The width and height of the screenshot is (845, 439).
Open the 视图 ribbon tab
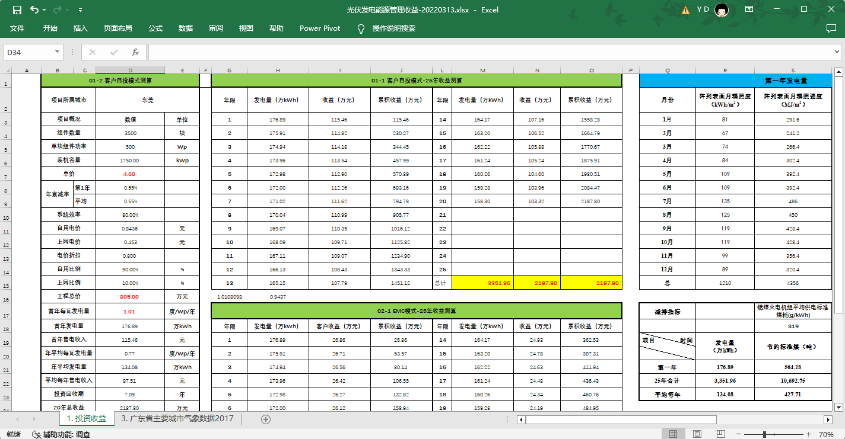246,28
